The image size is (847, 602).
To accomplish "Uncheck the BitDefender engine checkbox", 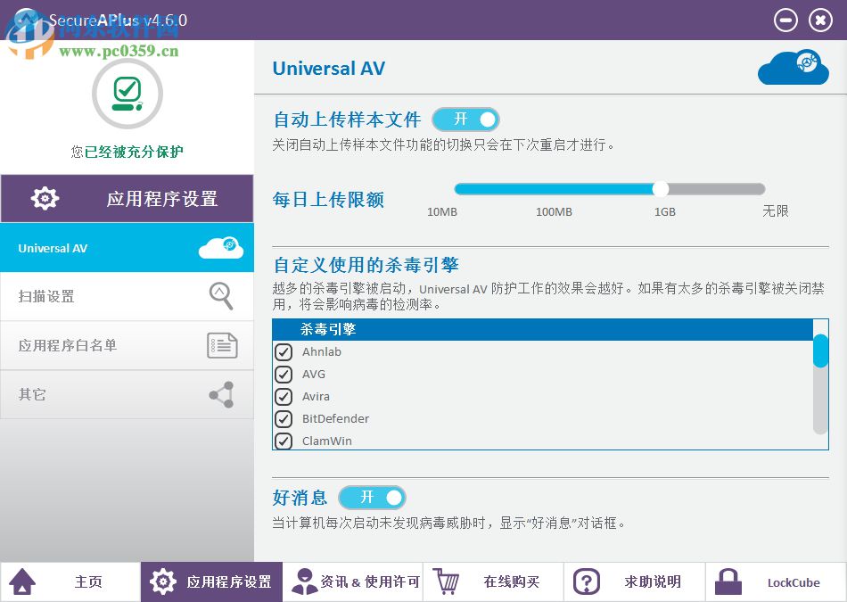I will 284,418.
